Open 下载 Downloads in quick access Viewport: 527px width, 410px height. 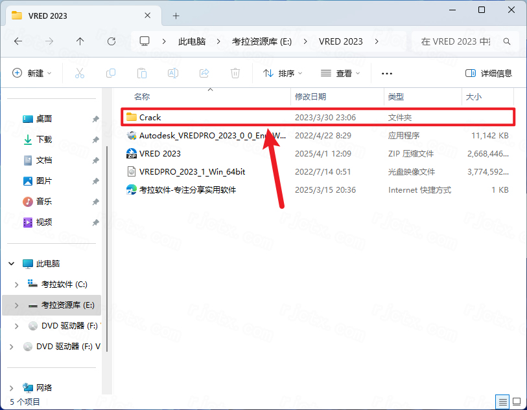[44, 139]
